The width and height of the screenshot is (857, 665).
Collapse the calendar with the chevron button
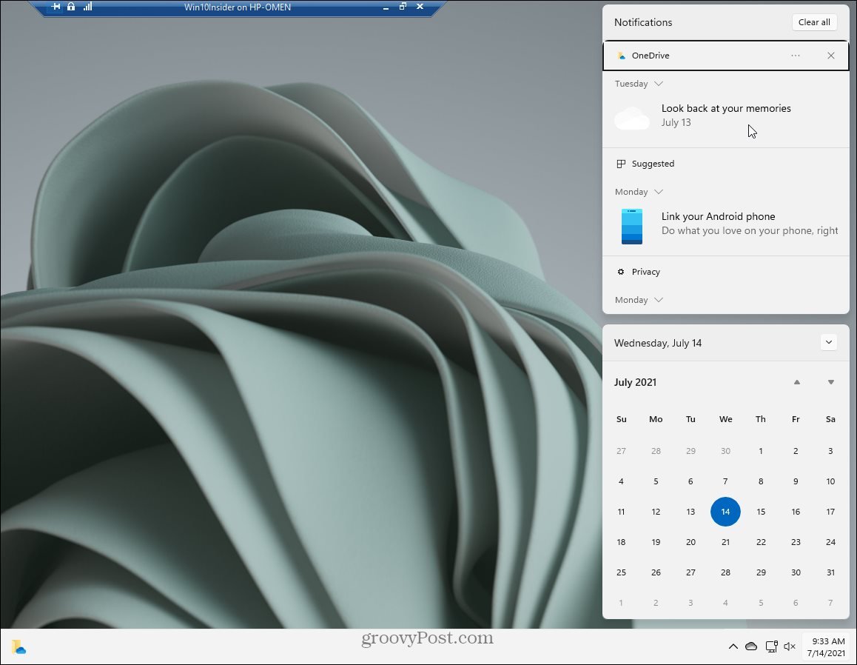click(x=829, y=342)
